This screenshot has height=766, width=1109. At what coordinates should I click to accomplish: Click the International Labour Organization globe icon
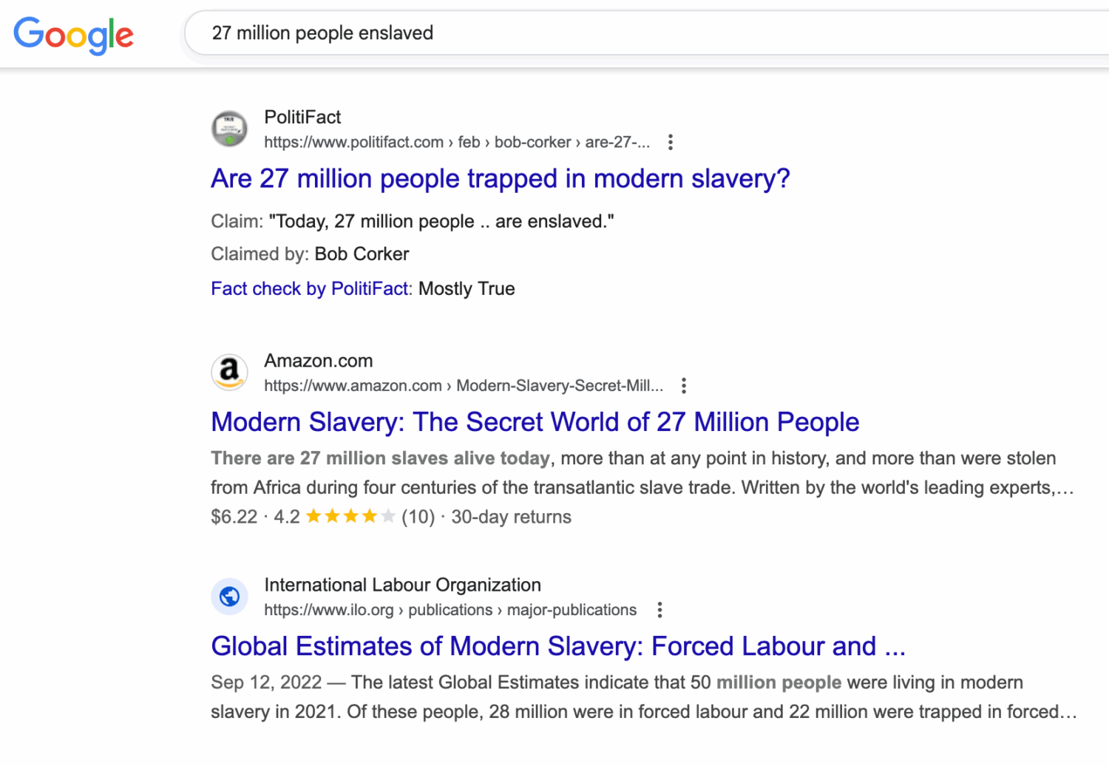click(229, 596)
